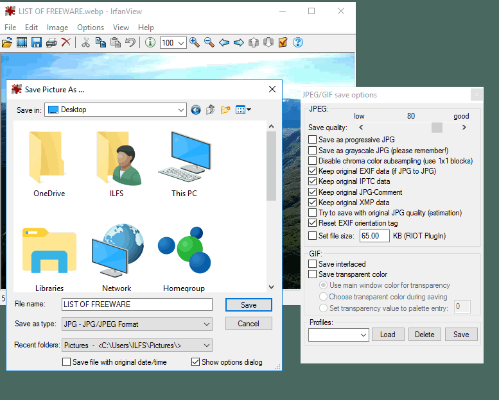Viewport: 499px width, 400px height.
Task: Click the Print toolbar icon
Action: 51,42
